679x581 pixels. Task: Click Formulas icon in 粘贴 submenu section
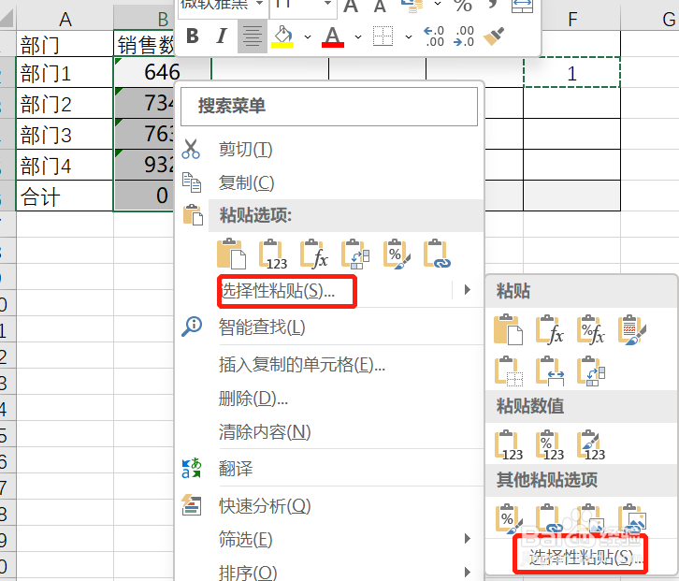pyautogui.click(x=550, y=329)
